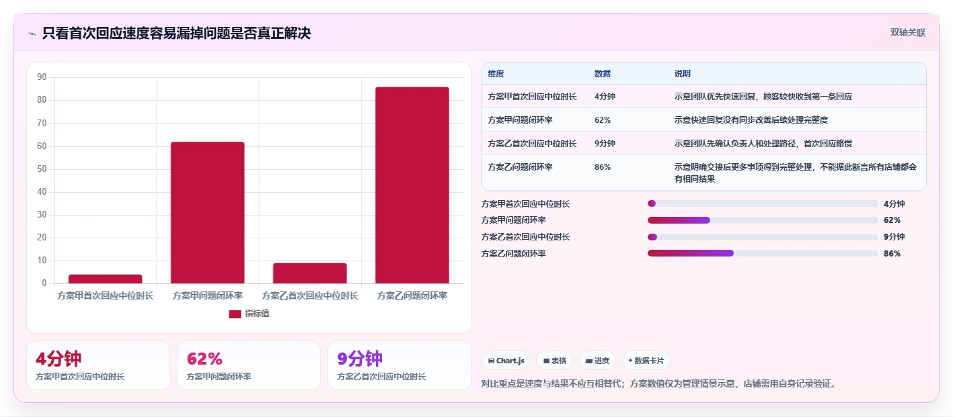Image resolution: width=953 pixels, height=417 pixels.
Task: Click the 9分钟 data card
Action: 399,365
